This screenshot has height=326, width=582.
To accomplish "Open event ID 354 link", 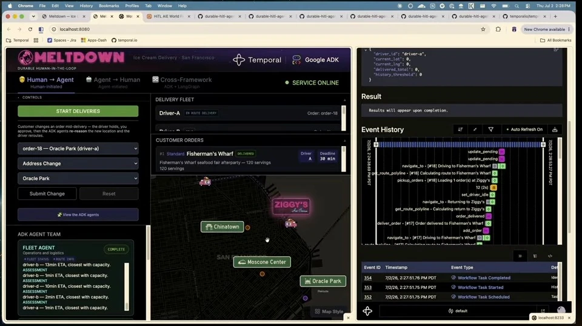I will pyautogui.click(x=368, y=278).
